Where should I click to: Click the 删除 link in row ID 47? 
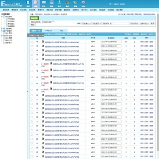[x=152, y=46]
